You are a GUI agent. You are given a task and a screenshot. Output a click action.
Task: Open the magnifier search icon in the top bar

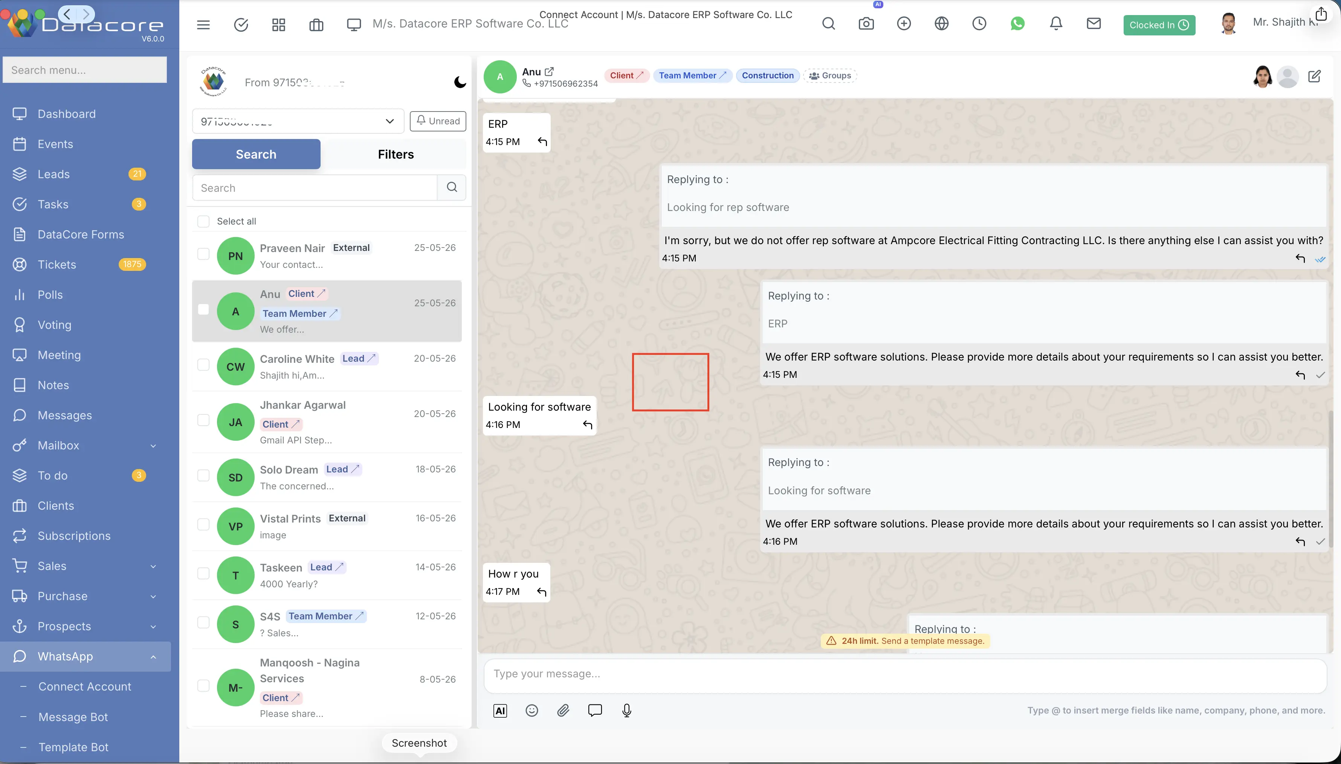coord(828,24)
